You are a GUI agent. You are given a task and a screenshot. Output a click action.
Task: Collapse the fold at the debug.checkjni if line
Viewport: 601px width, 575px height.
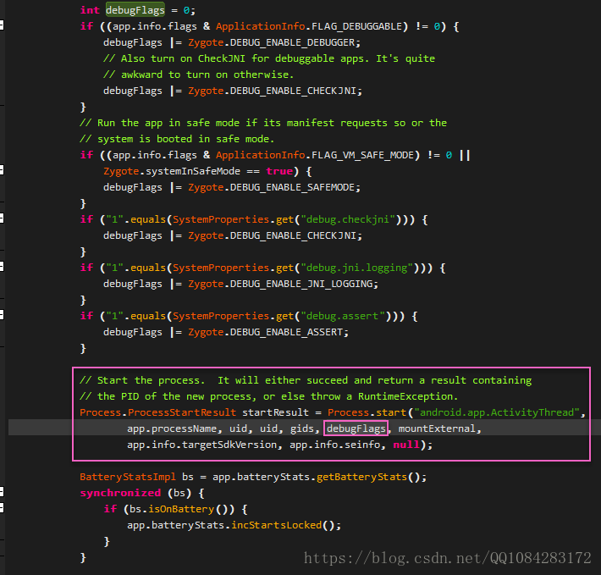tap(2, 218)
